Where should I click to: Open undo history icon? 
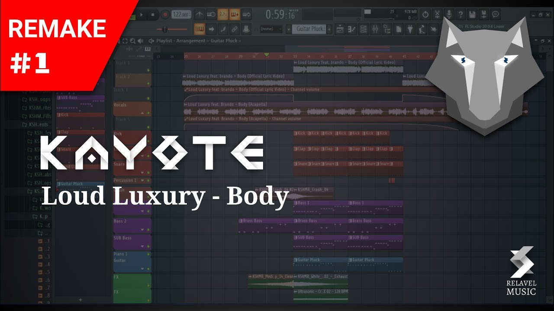[425, 15]
